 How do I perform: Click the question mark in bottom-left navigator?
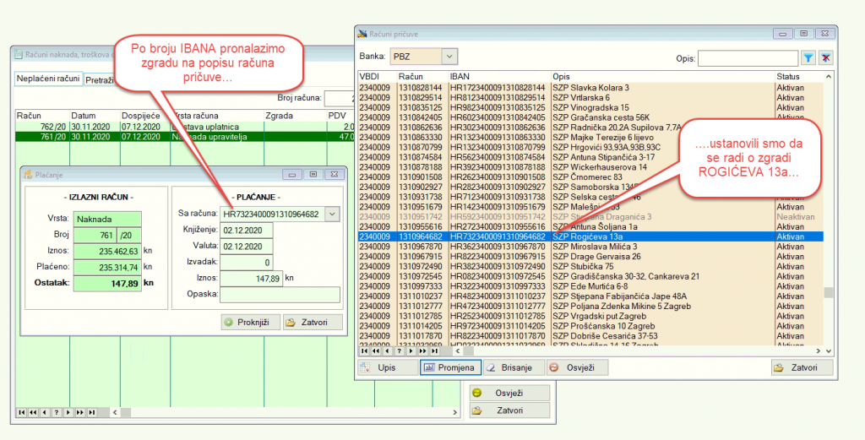coord(56,412)
